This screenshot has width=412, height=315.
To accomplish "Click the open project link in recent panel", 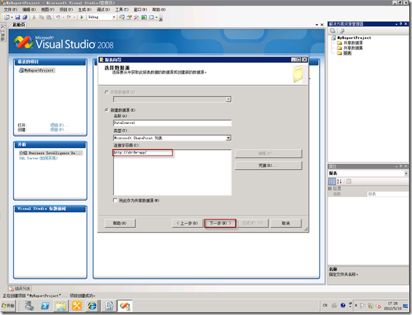I will coord(59,125).
